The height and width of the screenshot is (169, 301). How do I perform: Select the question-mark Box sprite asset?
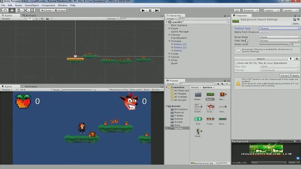click(222, 94)
